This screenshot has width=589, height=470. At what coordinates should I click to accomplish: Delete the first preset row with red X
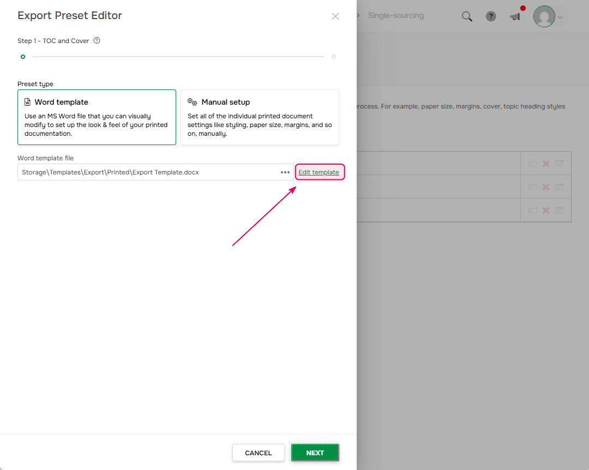pyautogui.click(x=546, y=164)
